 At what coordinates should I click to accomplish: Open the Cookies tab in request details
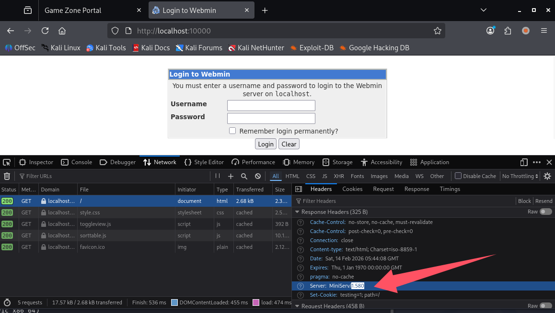pyautogui.click(x=352, y=189)
